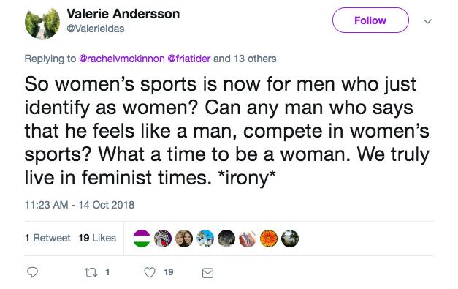This screenshot has height=289, width=458.
Task: Open direct message envelope icon
Action: (207, 273)
